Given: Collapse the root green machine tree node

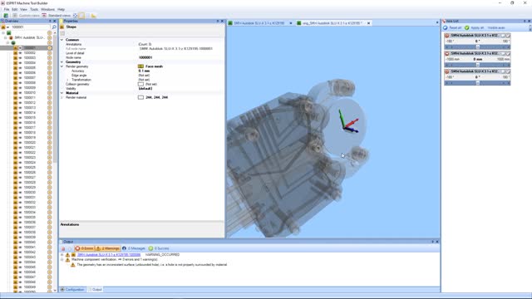Looking at the screenshot, I should point(3,33).
